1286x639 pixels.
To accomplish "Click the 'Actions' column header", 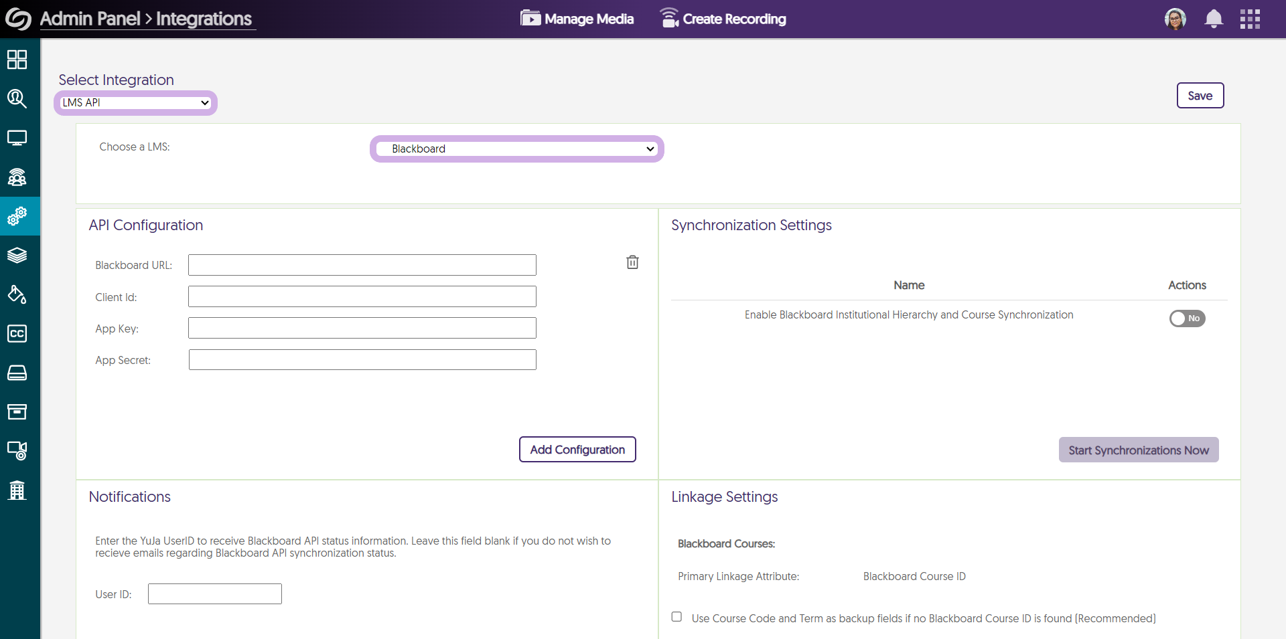I will [1188, 285].
